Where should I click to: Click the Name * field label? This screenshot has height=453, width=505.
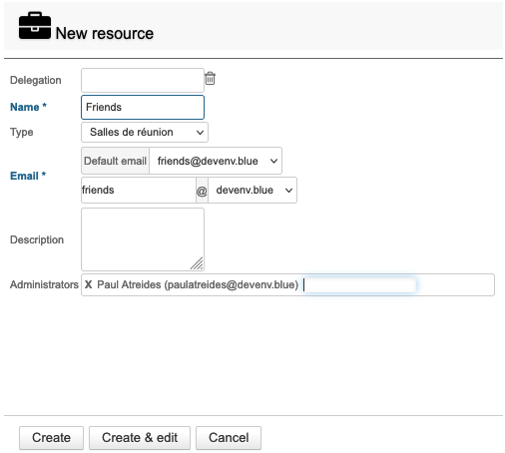point(28,107)
